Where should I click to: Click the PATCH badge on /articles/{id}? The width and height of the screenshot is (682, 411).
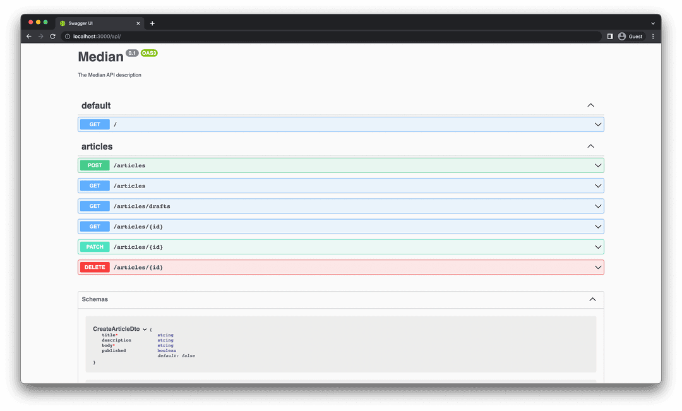pos(94,247)
